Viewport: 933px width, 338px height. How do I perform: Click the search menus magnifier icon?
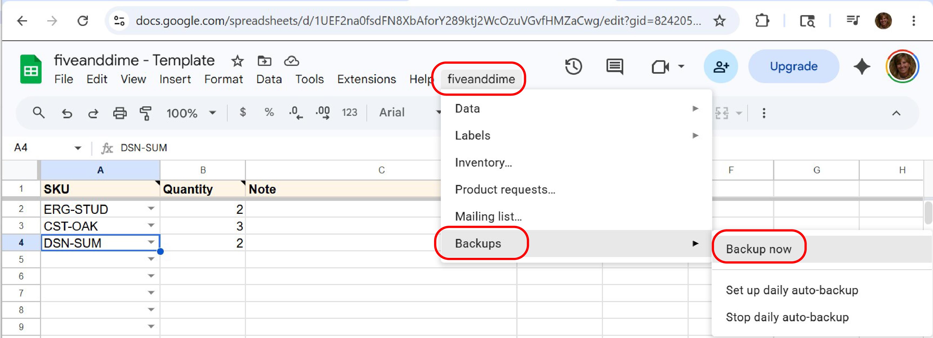pyautogui.click(x=38, y=113)
